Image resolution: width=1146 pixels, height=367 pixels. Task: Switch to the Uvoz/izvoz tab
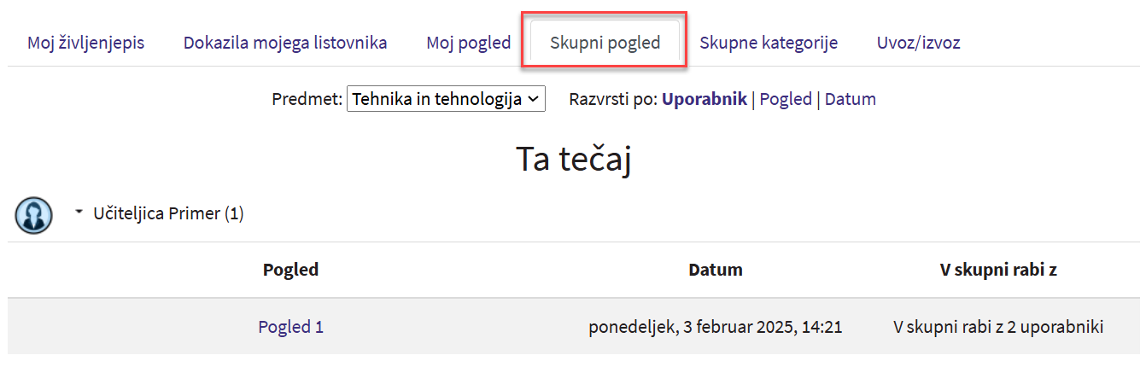point(918,43)
